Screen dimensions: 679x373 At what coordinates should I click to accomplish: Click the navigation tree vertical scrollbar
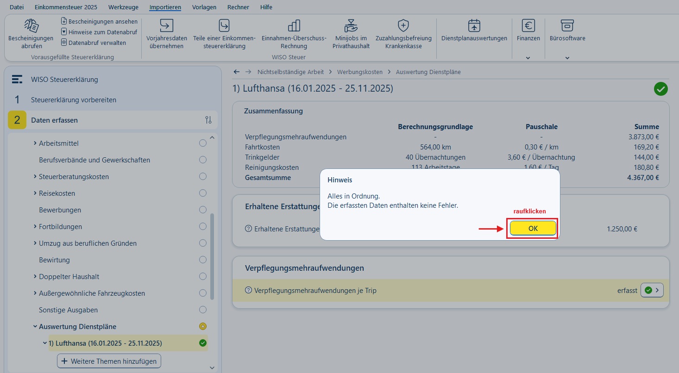tap(212, 256)
